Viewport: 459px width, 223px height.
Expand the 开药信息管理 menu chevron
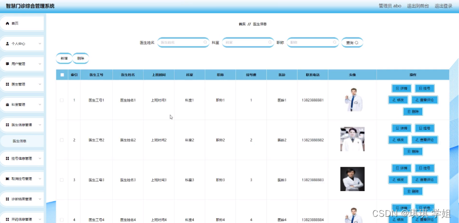[40, 219]
